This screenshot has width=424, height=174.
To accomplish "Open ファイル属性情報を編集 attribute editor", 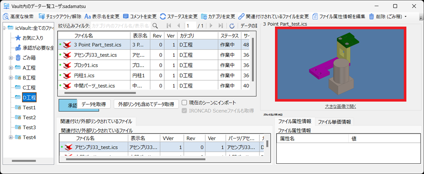I will click(x=339, y=17).
